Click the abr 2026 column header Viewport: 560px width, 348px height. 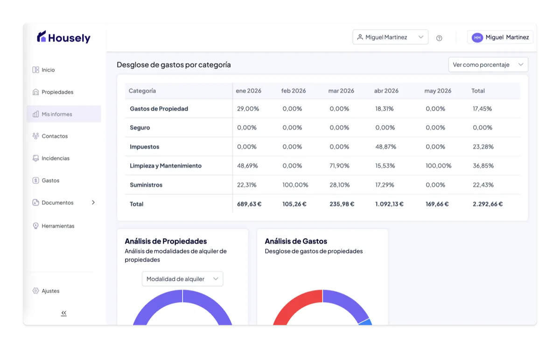pos(386,91)
